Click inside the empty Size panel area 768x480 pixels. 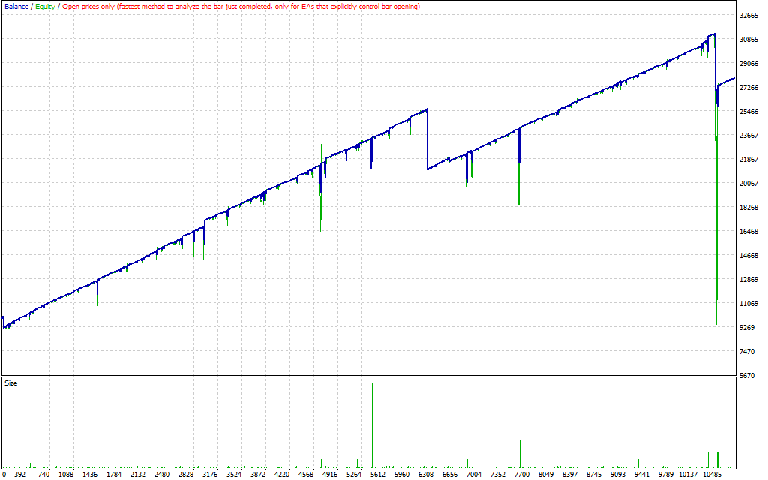pos(225,420)
